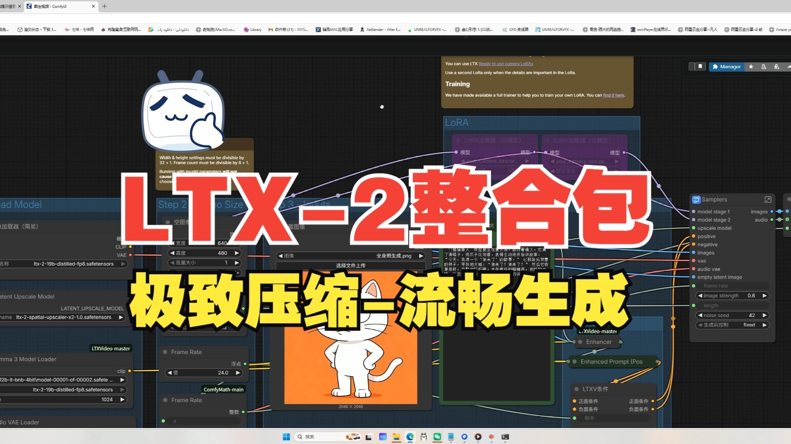Screen dimensions: 791x444
Task: Open the ComfyUI Manager panel
Action: tap(726, 67)
